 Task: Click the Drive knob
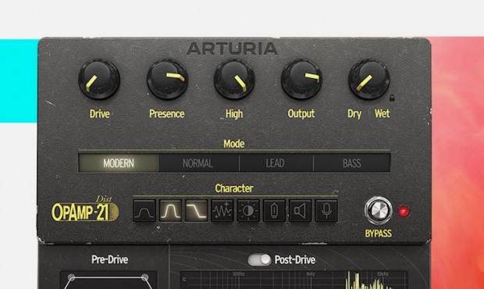click(99, 80)
